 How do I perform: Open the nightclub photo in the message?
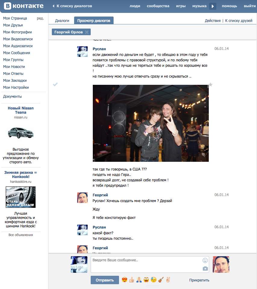(x=151, y=123)
